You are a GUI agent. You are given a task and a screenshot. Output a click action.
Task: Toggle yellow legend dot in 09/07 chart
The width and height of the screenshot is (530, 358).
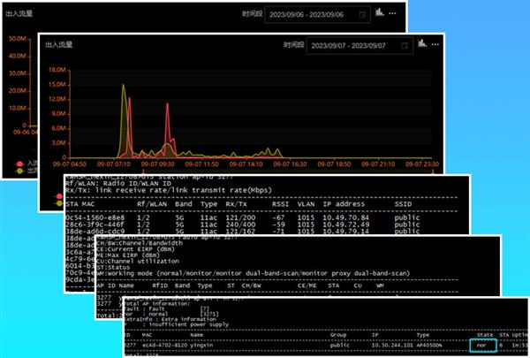pyautogui.click(x=59, y=203)
